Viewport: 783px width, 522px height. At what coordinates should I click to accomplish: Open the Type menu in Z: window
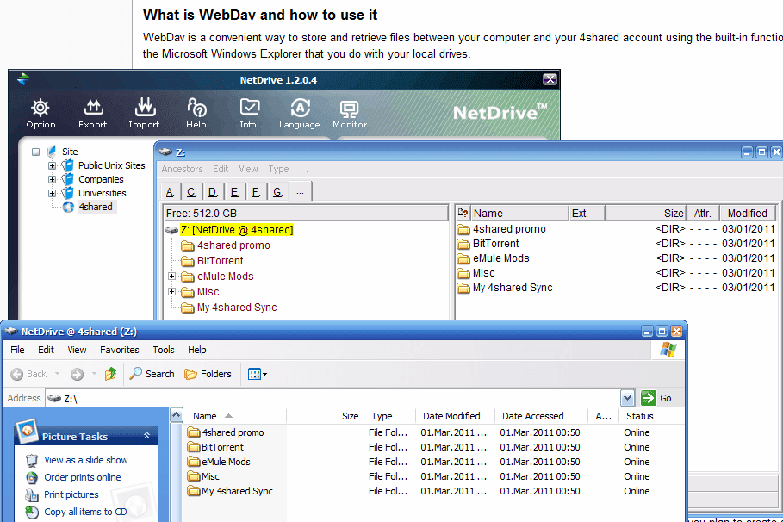pos(278,169)
